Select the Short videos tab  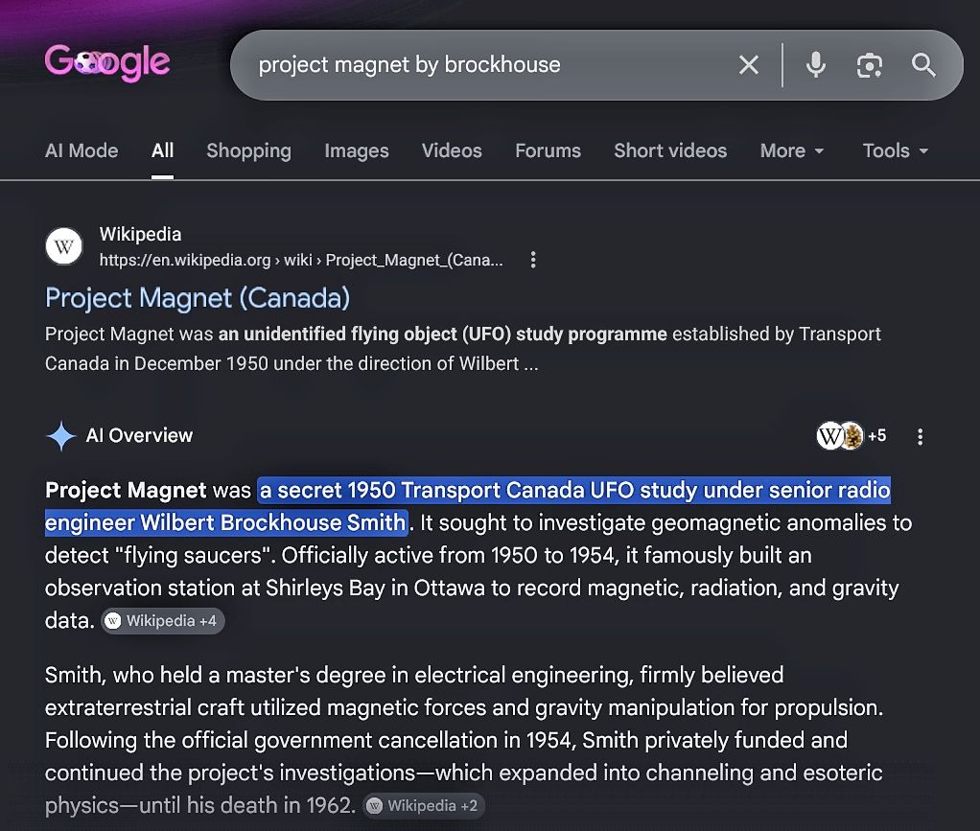point(670,150)
